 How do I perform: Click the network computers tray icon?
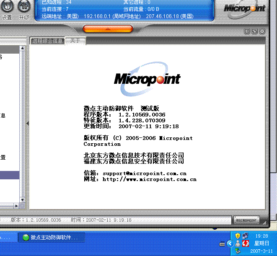click(245, 236)
